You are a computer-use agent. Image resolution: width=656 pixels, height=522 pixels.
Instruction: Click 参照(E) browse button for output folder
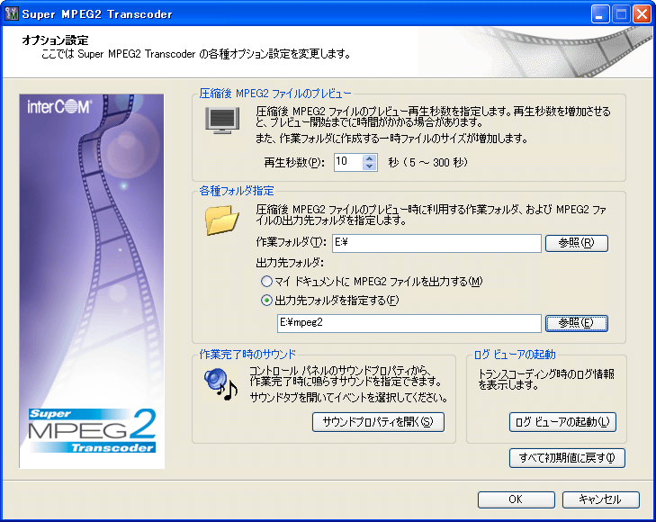[x=577, y=323]
